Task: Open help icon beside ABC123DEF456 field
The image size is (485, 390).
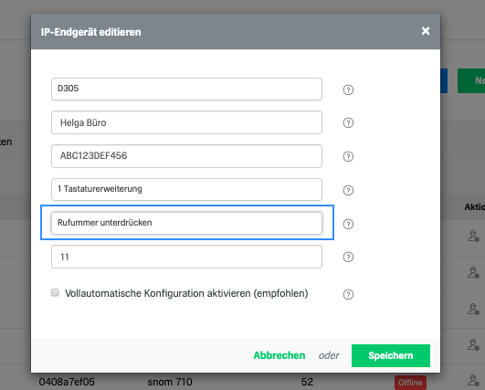Action: pos(348,156)
